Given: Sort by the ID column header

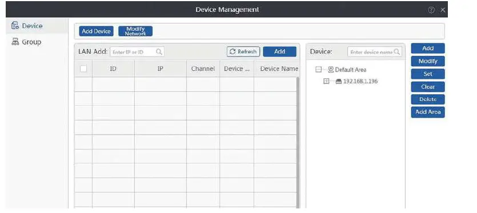Looking at the screenshot, I should [x=113, y=69].
